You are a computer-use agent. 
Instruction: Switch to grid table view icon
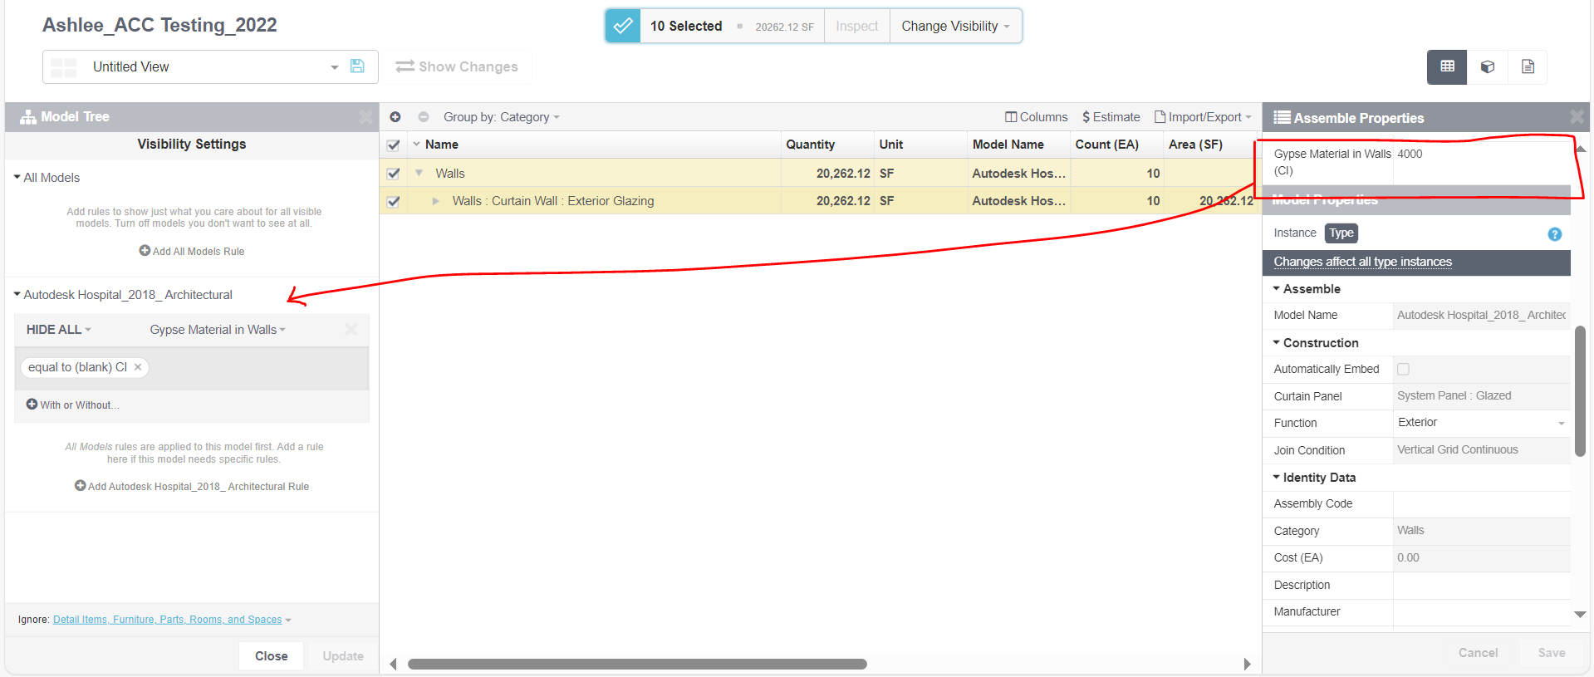pyautogui.click(x=1447, y=66)
